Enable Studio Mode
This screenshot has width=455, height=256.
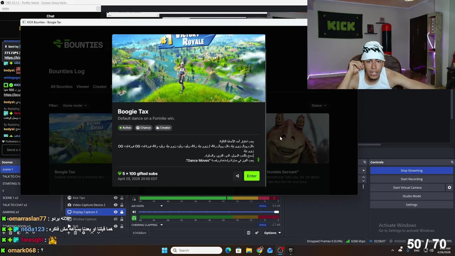pos(411,196)
